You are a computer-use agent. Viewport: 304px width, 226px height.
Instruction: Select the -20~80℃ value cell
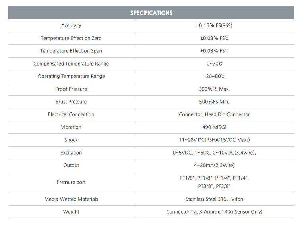click(x=214, y=76)
